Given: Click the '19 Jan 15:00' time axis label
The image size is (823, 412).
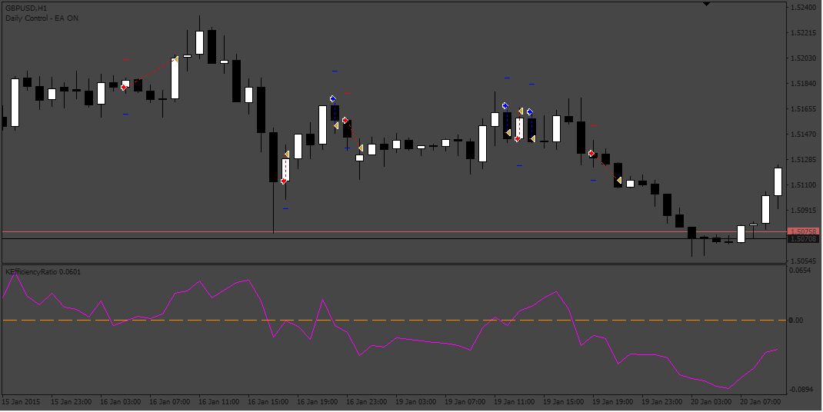Looking at the screenshot, I should [565, 401].
